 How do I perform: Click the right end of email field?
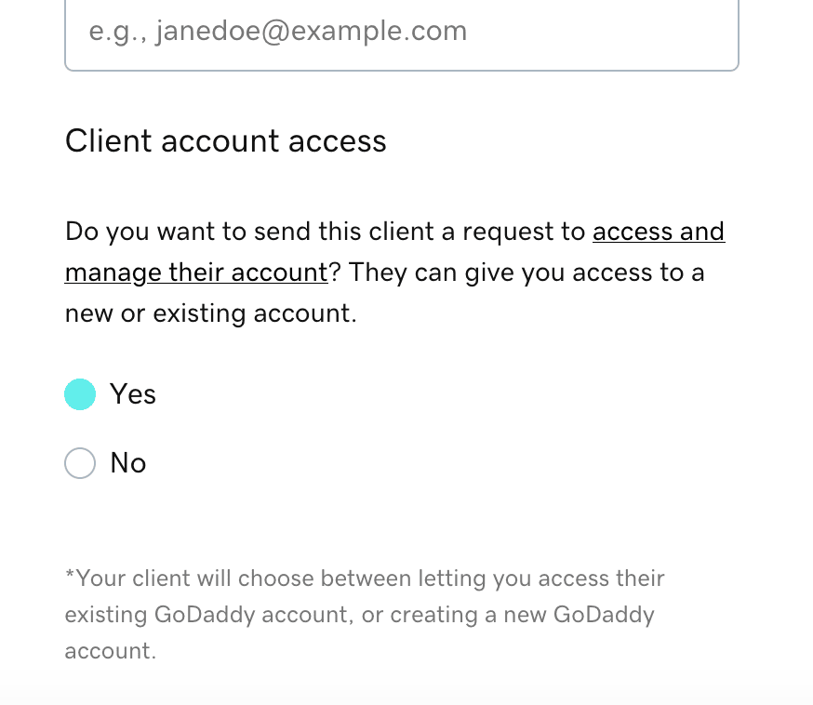point(707,33)
